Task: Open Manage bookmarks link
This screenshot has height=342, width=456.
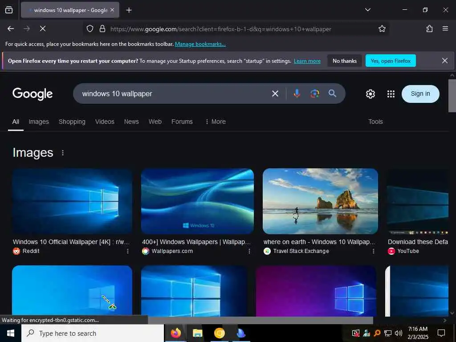Action: tap(200, 44)
